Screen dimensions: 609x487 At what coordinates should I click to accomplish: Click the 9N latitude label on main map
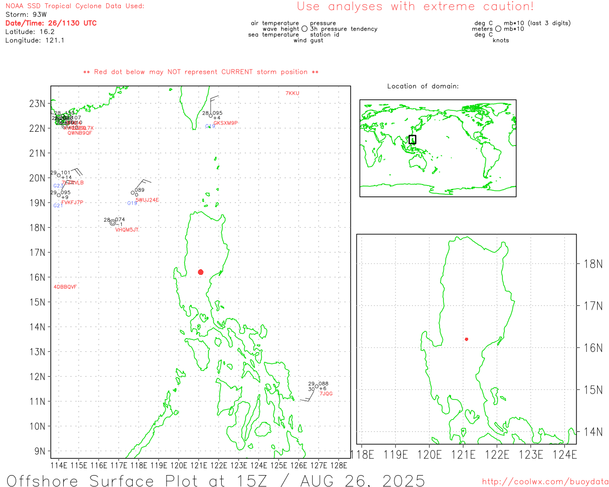pyautogui.click(x=40, y=451)
